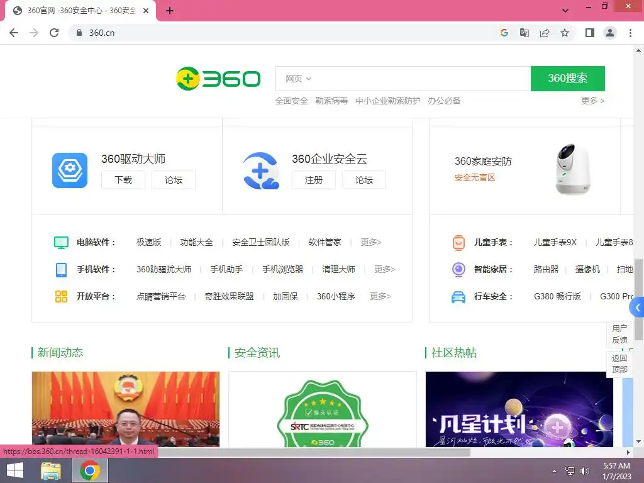
Task: Open the 勒索病毒 hot search link
Action: click(x=331, y=101)
